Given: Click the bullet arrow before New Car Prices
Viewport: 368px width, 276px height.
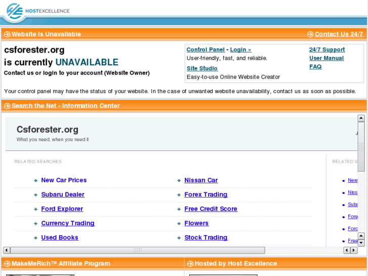Looking at the screenshot, I should coord(35,181).
